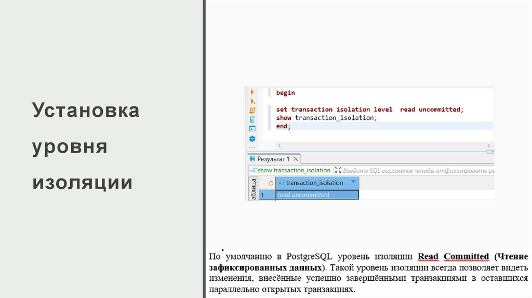The image size is (532, 298).
Task: Switch to the vertical Таблица view tab
Action: [x=253, y=189]
